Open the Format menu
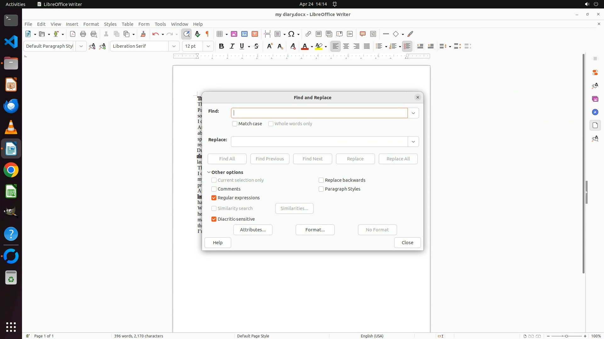 pos(91,24)
